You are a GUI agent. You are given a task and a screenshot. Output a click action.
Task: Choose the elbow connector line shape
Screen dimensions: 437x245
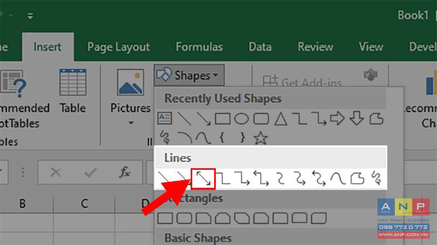(223, 179)
